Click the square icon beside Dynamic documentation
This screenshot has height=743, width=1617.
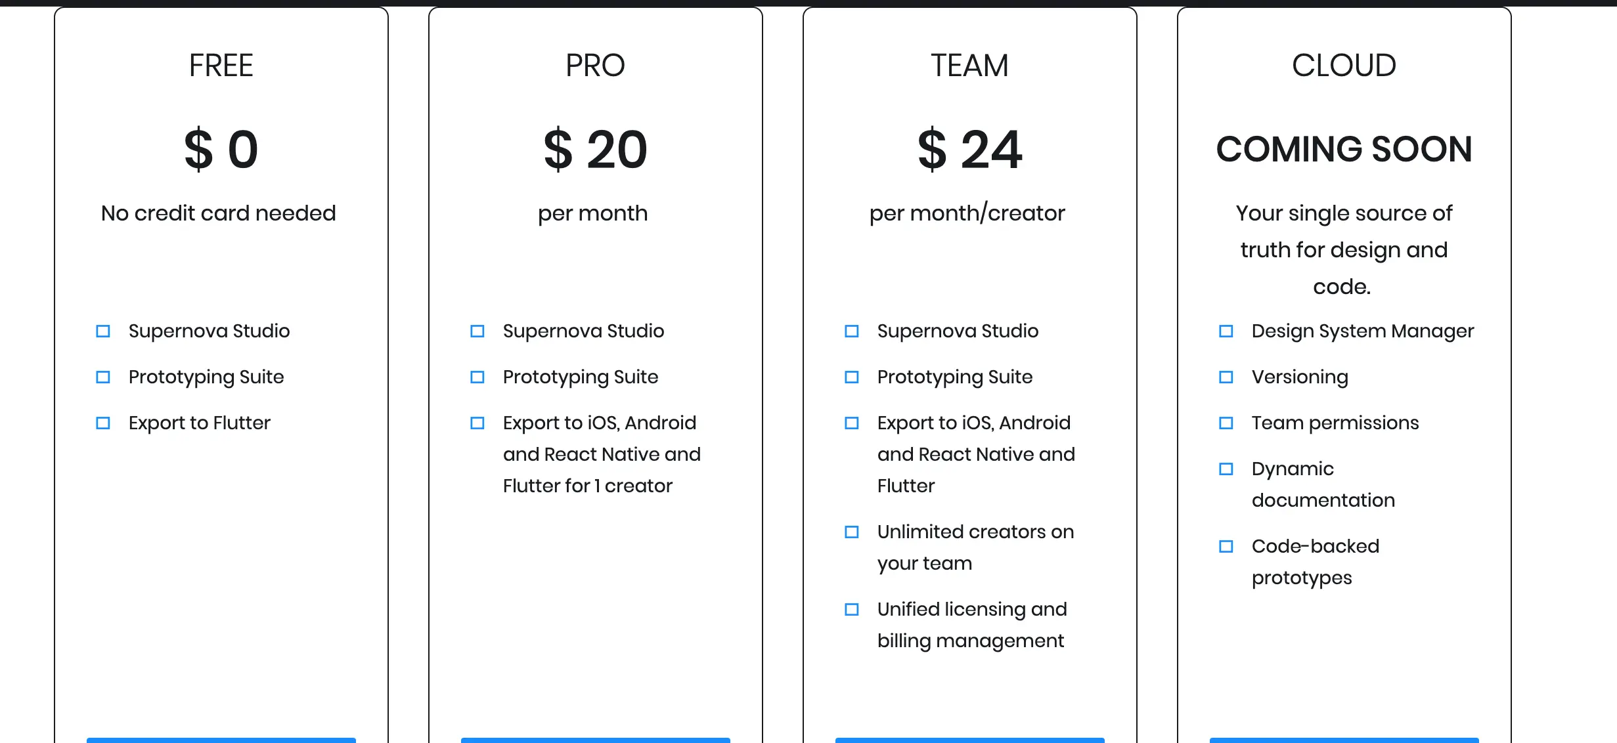(x=1226, y=469)
